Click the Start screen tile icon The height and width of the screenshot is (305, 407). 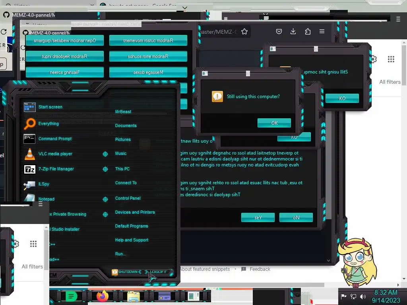[x=29, y=107]
